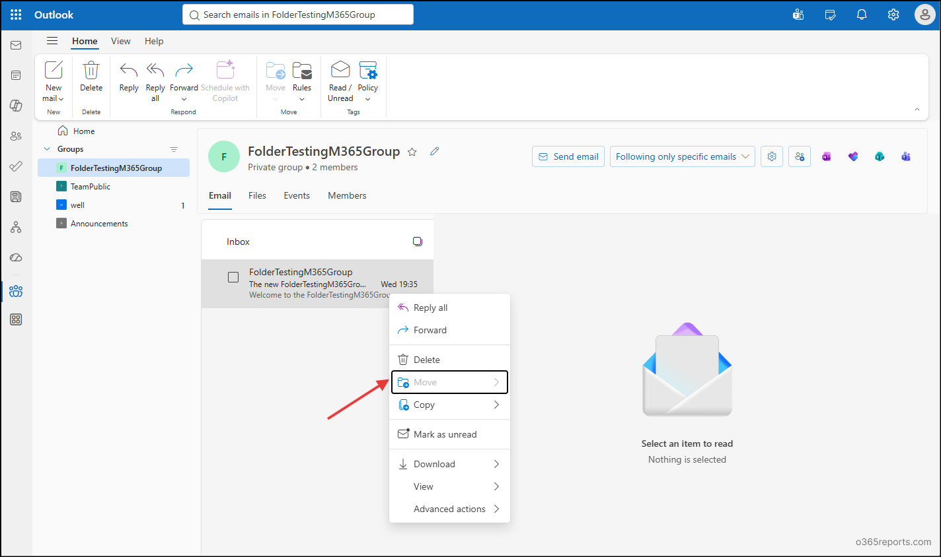
Task: Choose Reply all in context menu
Action: click(449, 308)
